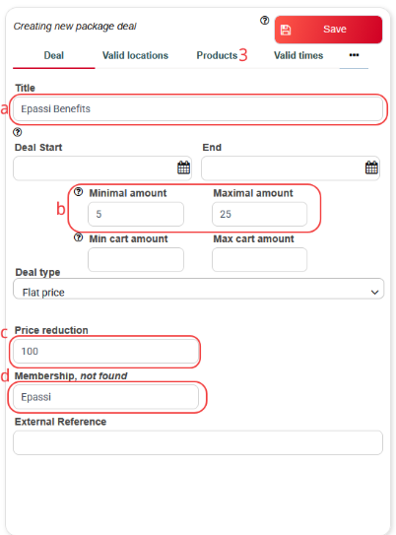Open the End date calendar picker
Screen dimensions: 396x535
[x=371, y=167]
